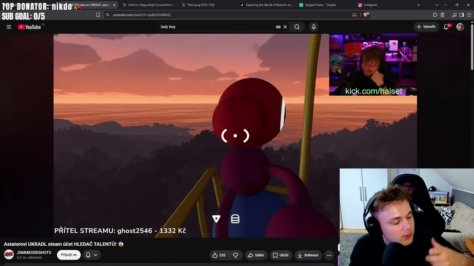Click the Uložit save button
This screenshot has height=266, width=474.
coord(281,255)
